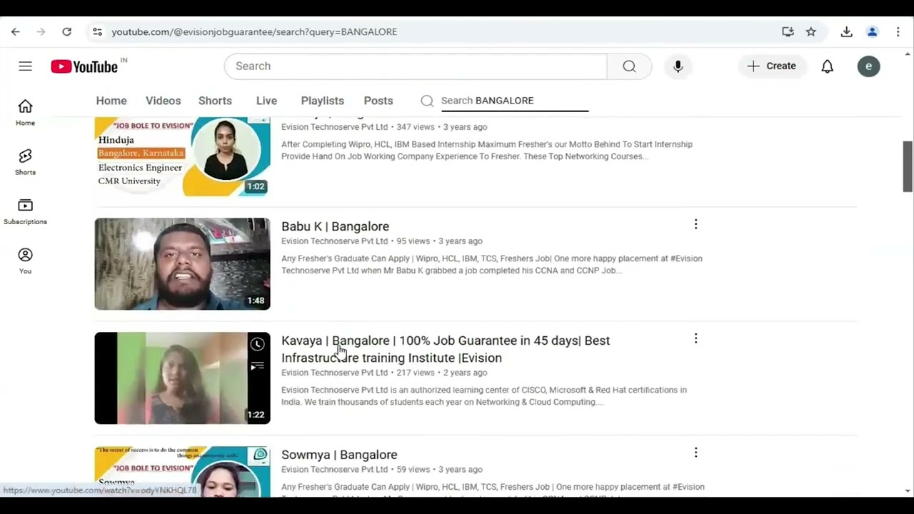Switch to the Live tab

pyautogui.click(x=266, y=101)
